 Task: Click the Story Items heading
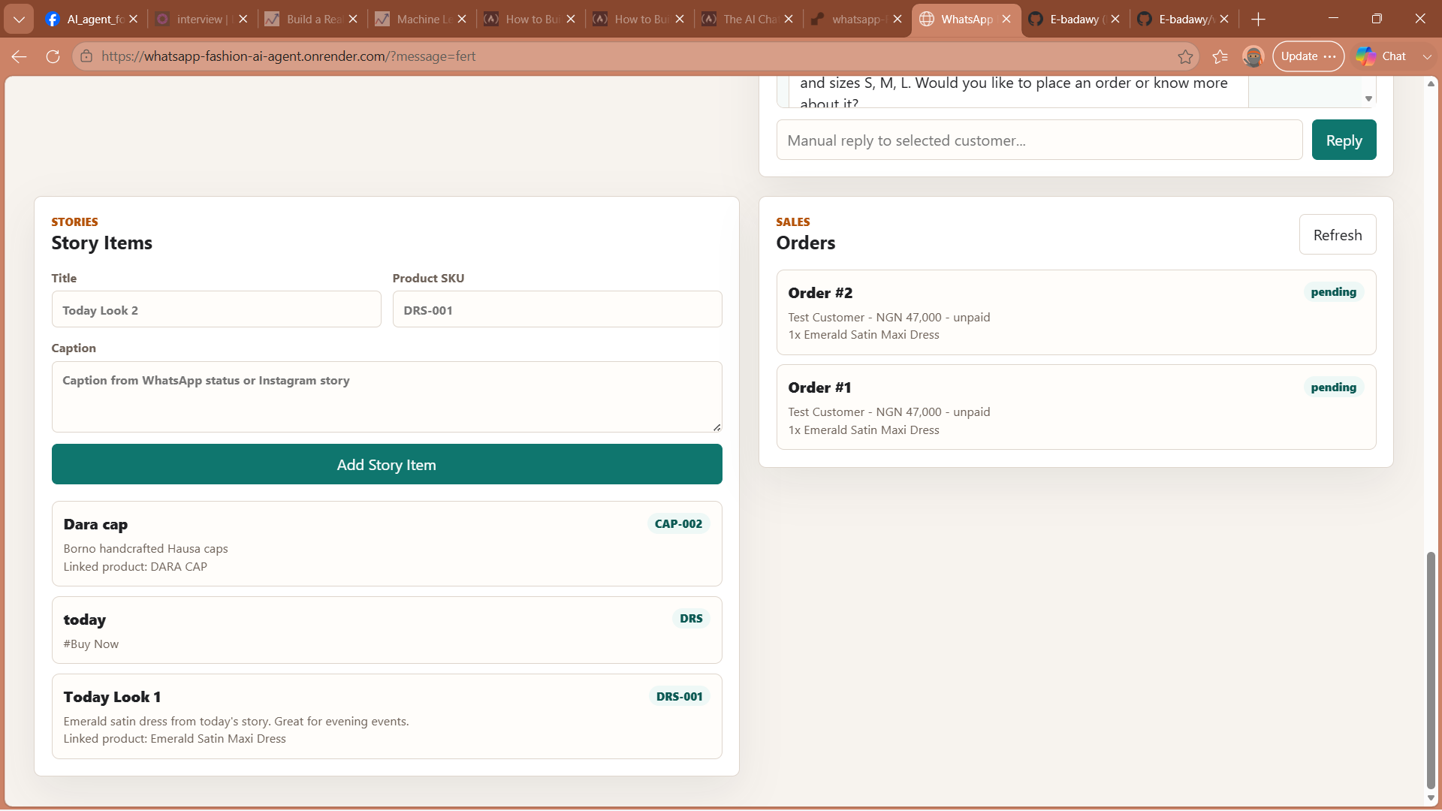(x=102, y=243)
